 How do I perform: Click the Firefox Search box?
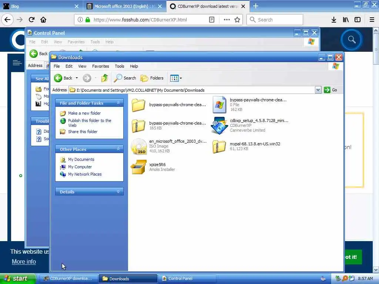[x=275, y=20]
